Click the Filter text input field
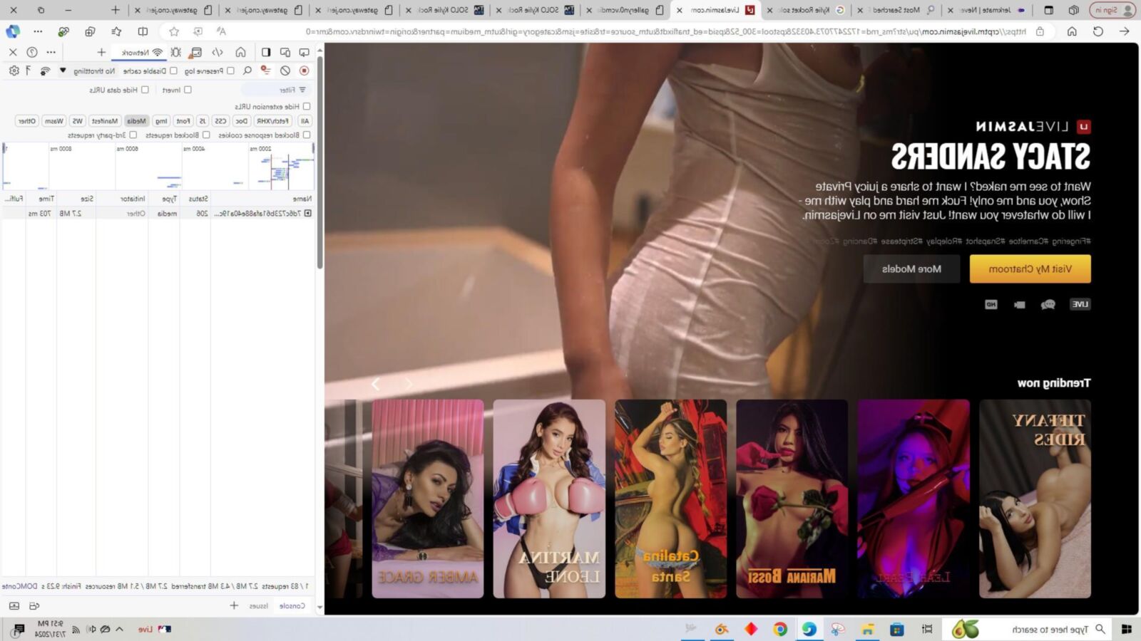Viewport: 1141px width, 641px height. [x=275, y=90]
